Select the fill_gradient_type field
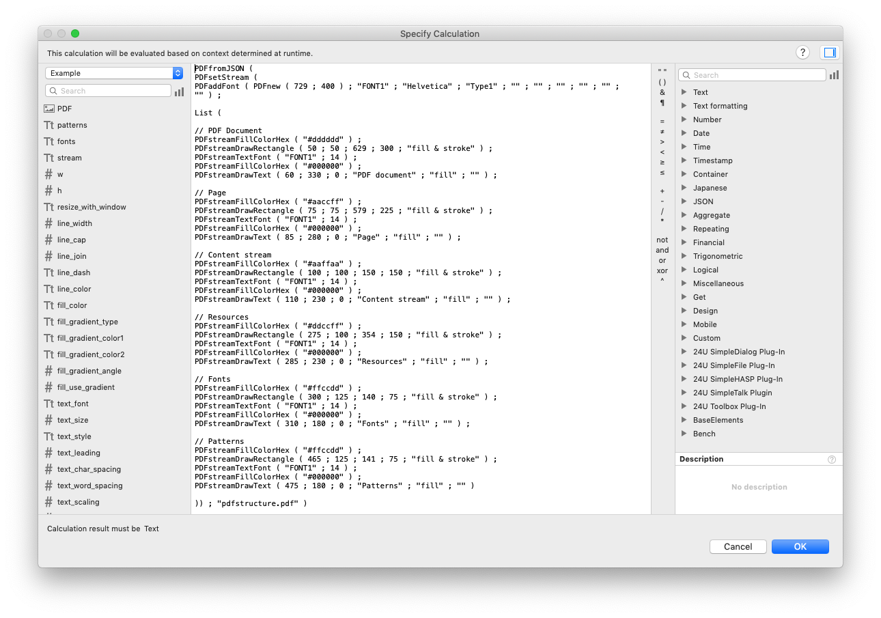 click(x=87, y=322)
